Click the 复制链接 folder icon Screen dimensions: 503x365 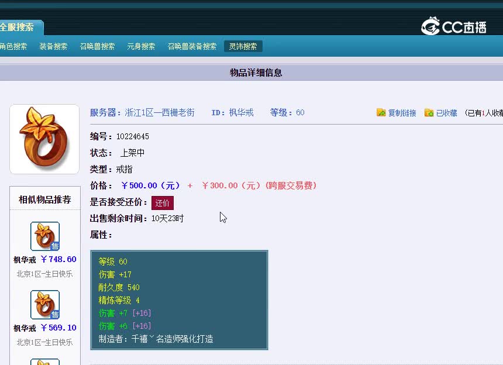click(x=381, y=112)
